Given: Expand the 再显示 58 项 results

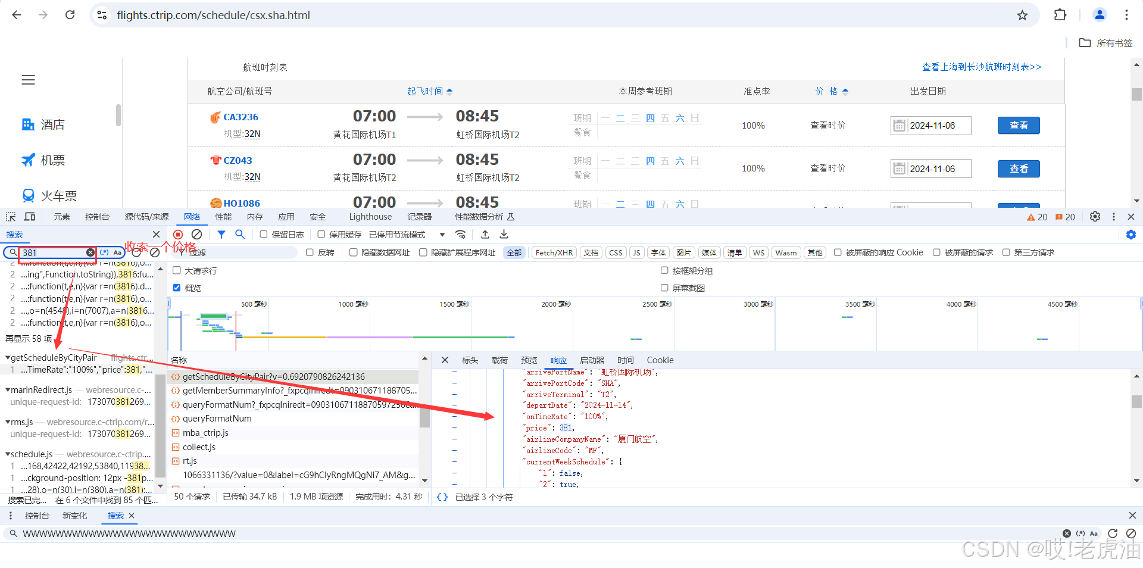Looking at the screenshot, I should click(x=29, y=339).
